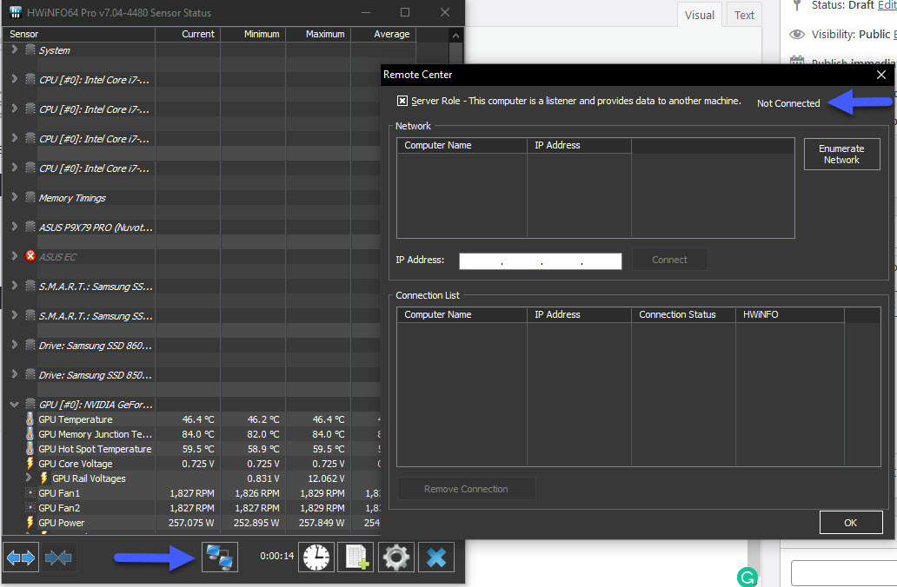Click the IP Address input field
Viewport: 897px width, 587px height.
(540, 261)
